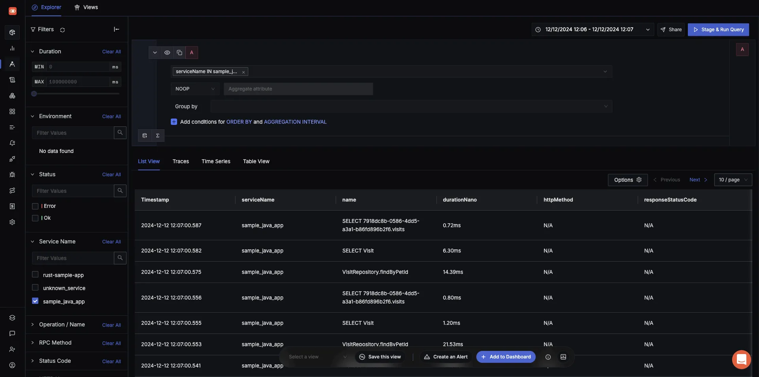Open the 10 / page size dropdown

tap(733, 180)
